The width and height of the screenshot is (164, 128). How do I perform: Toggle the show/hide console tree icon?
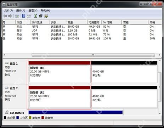pyautogui.click(x=17, y=16)
